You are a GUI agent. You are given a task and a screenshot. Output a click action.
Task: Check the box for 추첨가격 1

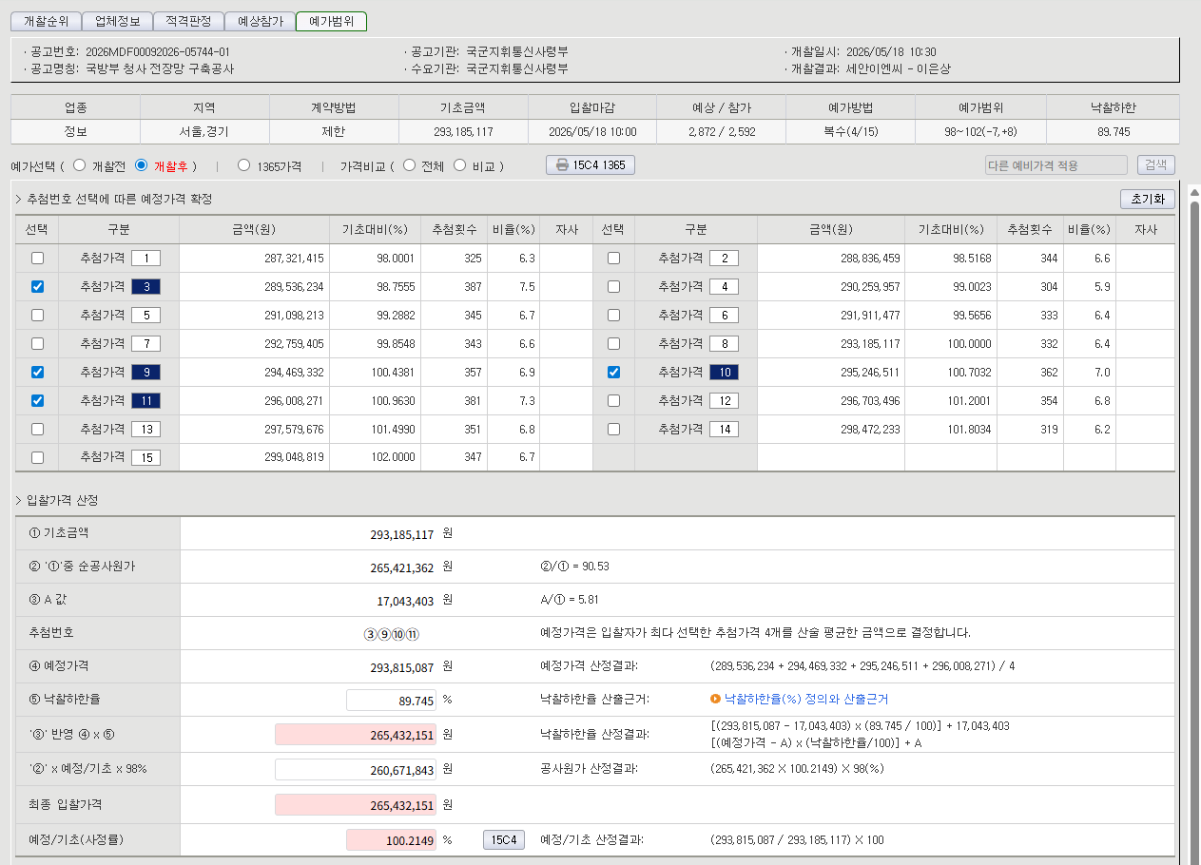click(37, 258)
